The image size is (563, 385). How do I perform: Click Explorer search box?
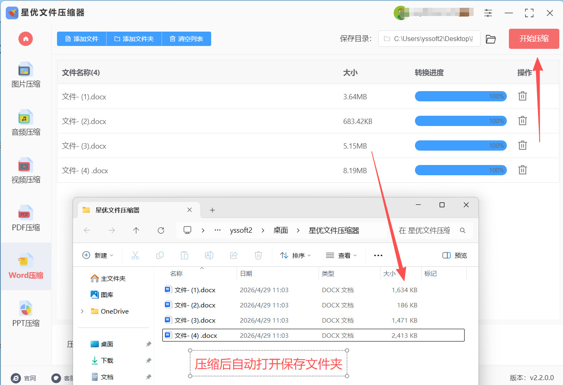[x=432, y=230]
